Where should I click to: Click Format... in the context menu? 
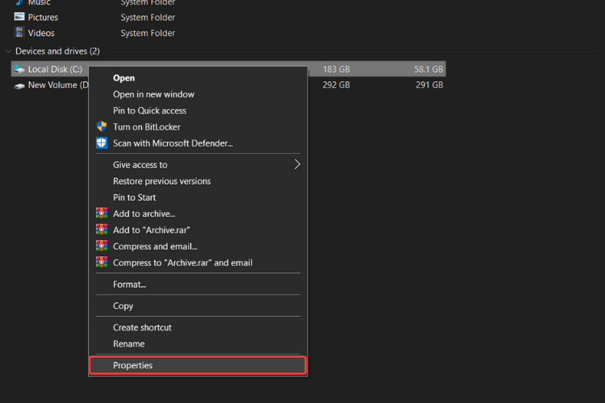tap(129, 285)
